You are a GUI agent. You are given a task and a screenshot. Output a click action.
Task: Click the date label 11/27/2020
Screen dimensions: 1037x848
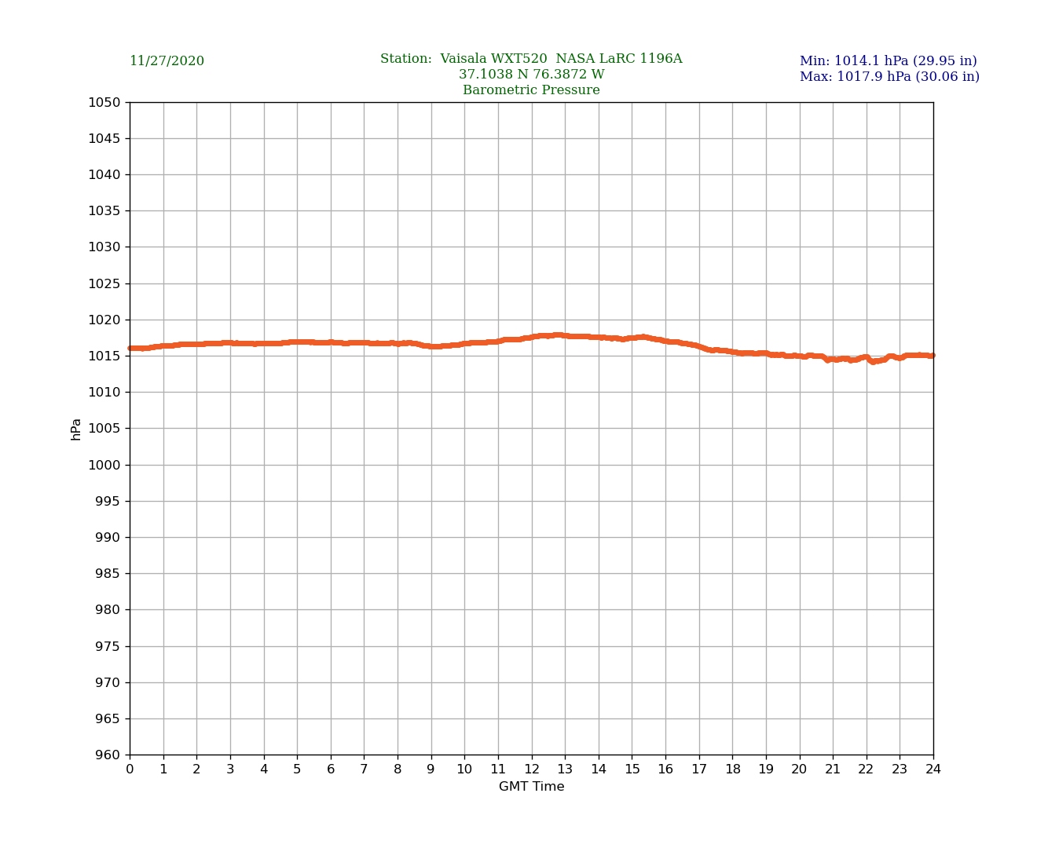coord(167,61)
